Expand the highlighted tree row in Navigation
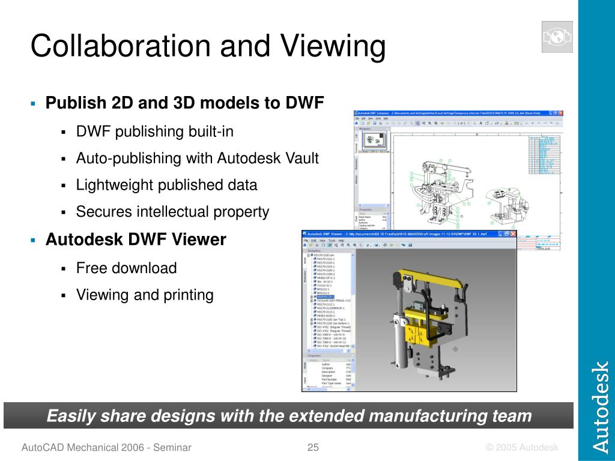The width and height of the screenshot is (615, 461). (x=312, y=297)
